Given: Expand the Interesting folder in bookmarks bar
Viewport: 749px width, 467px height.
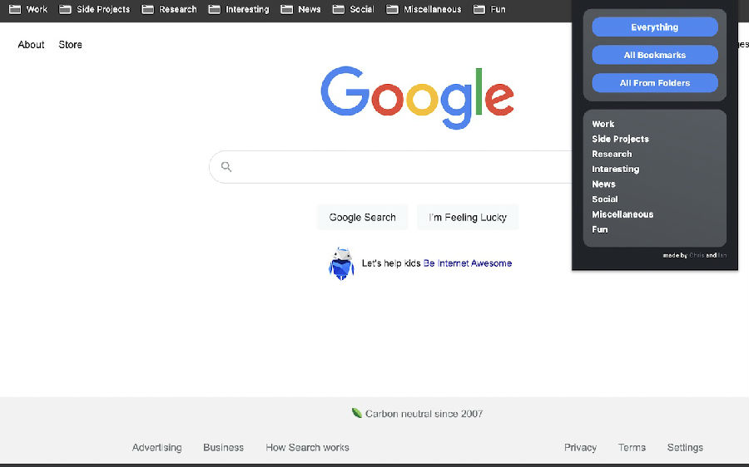Looking at the screenshot, I should 239,9.
